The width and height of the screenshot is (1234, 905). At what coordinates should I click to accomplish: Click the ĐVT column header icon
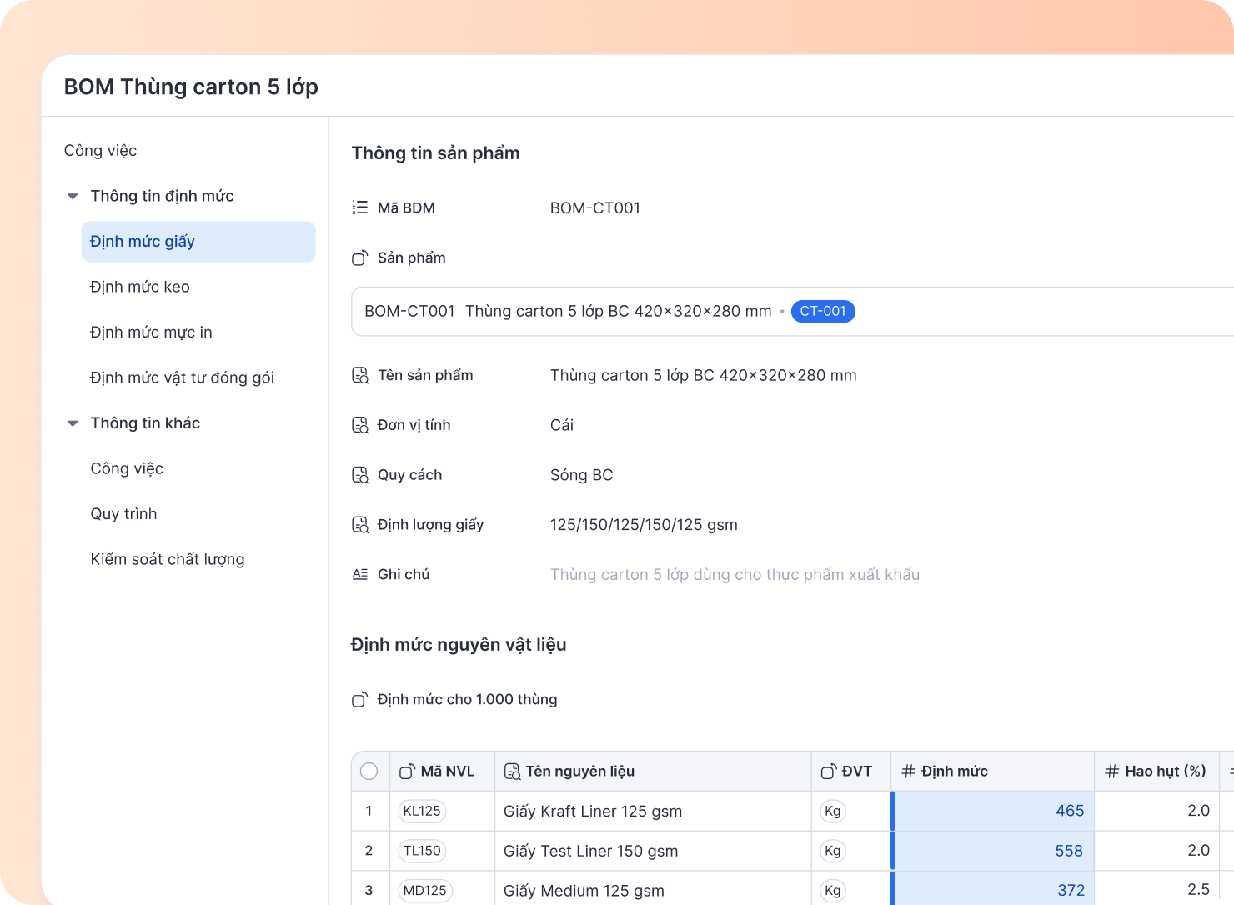click(829, 772)
